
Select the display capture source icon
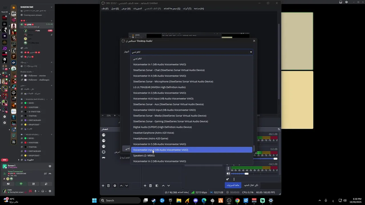[x=104, y=152]
